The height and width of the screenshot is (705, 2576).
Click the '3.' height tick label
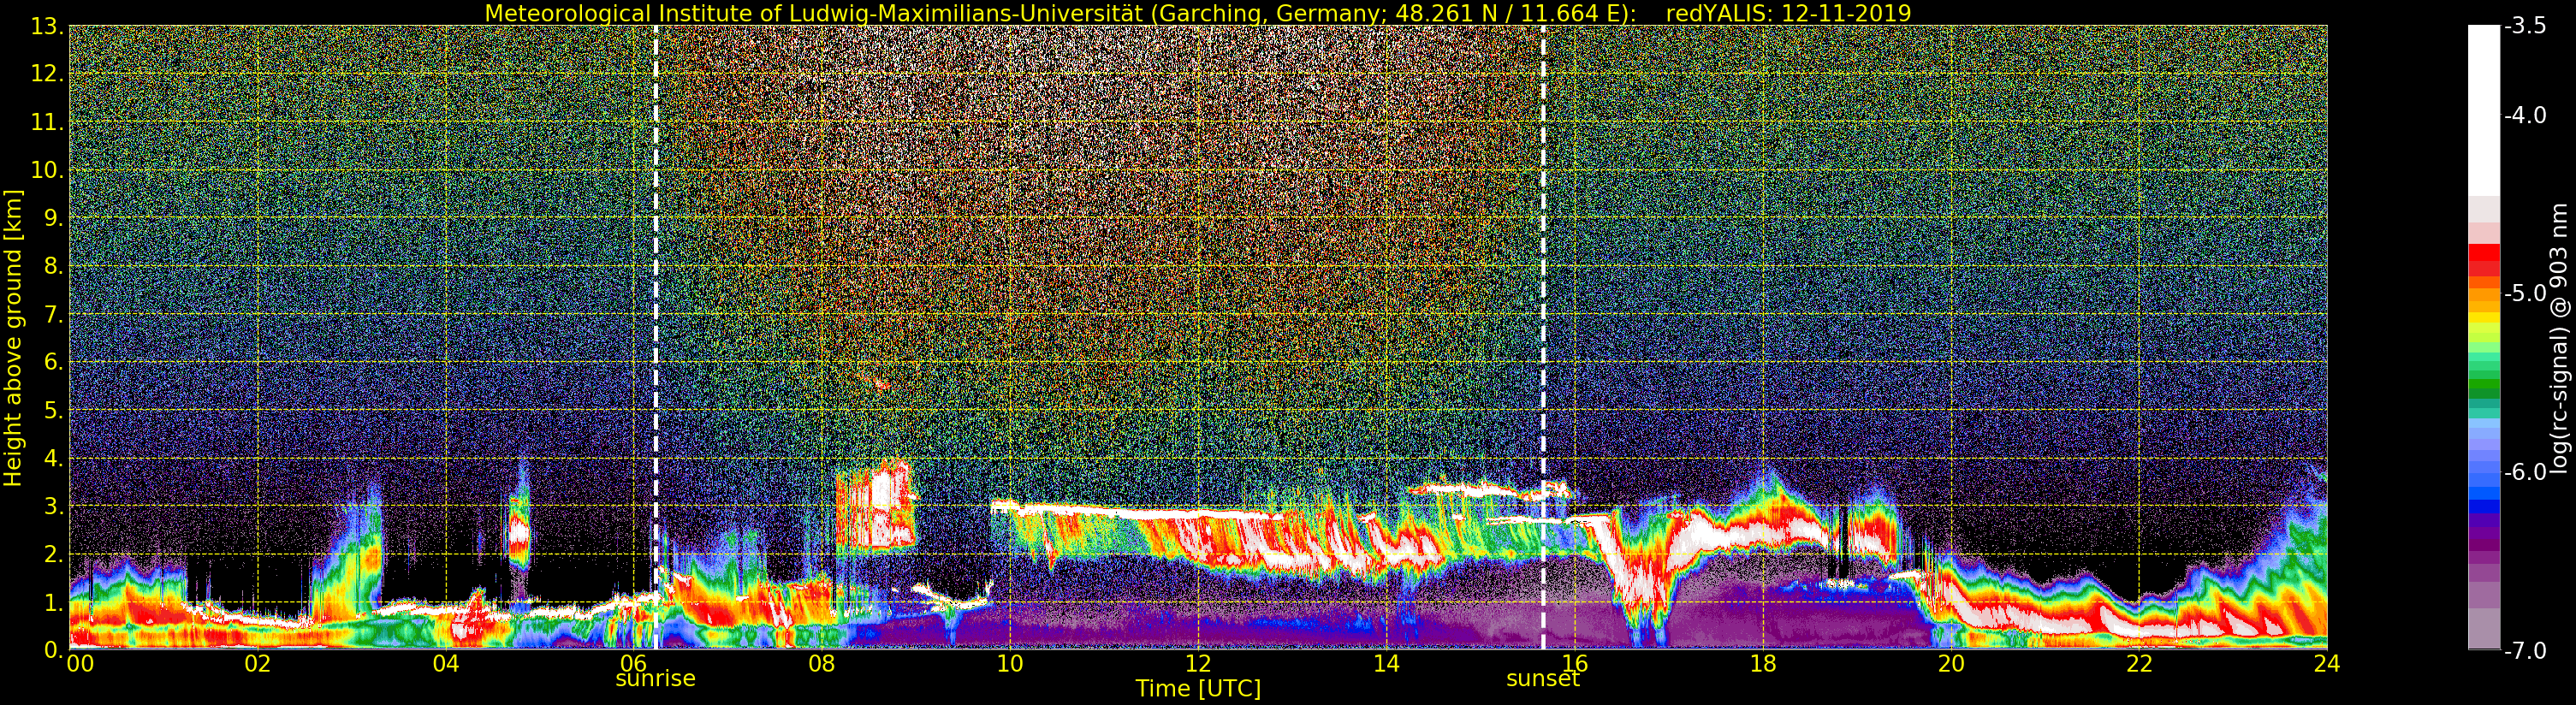[x=53, y=506]
